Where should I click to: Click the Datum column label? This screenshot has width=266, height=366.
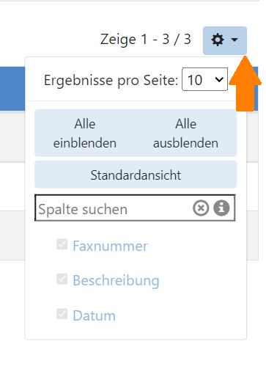click(x=94, y=315)
